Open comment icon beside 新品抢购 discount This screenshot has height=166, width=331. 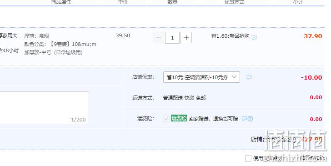click(x=254, y=38)
